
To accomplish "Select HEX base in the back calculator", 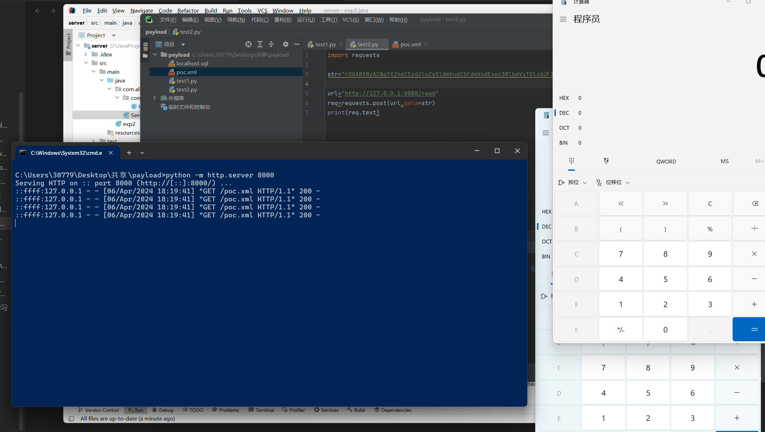I will tap(546, 211).
